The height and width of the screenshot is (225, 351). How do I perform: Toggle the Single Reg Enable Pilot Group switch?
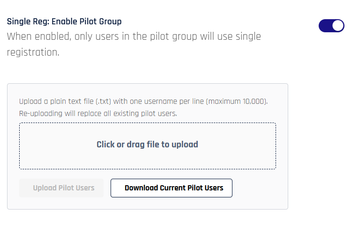pos(331,26)
